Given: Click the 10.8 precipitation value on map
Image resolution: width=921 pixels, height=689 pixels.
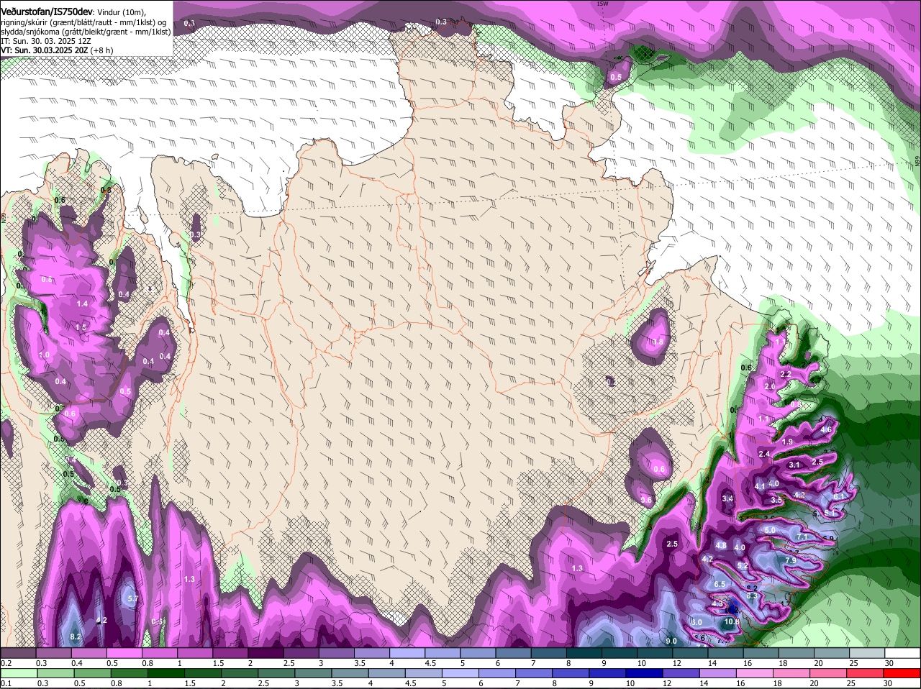Looking at the screenshot, I should [x=732, y=621].
